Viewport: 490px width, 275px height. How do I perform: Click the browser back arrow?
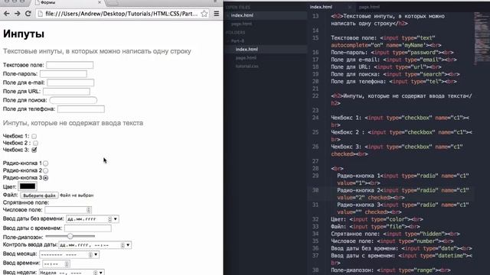[7, 14]
